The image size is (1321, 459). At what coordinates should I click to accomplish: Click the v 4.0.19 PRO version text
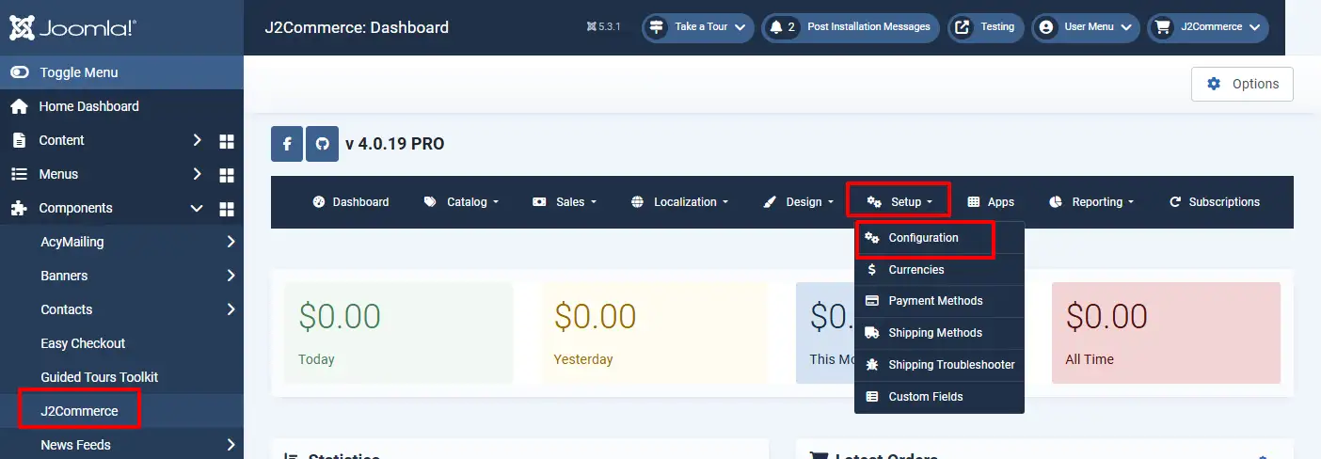[394, 144]
